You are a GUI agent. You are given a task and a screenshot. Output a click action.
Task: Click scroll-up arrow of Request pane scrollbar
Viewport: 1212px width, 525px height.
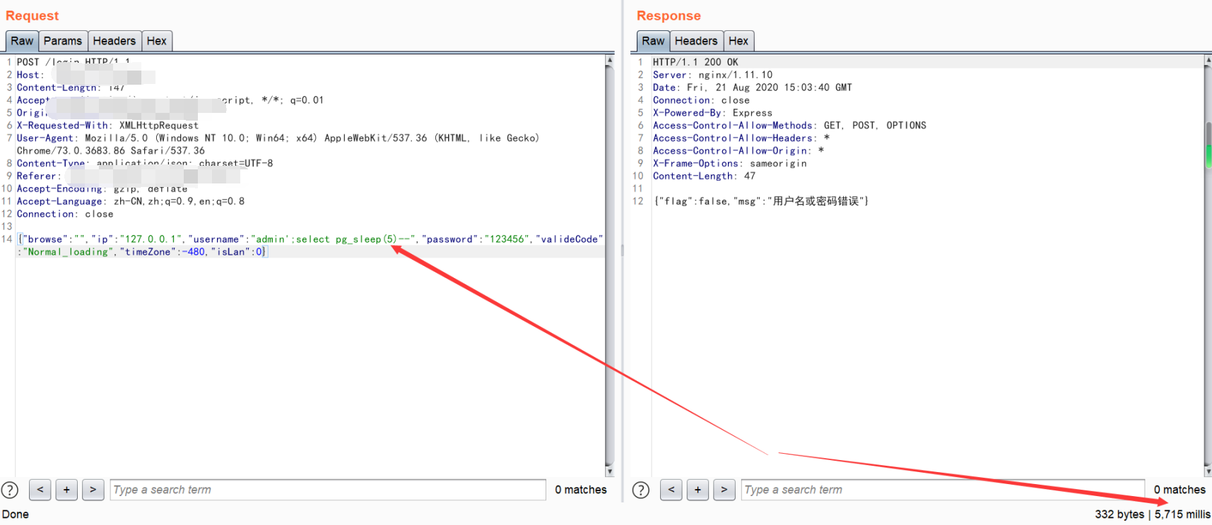[609, 61]
